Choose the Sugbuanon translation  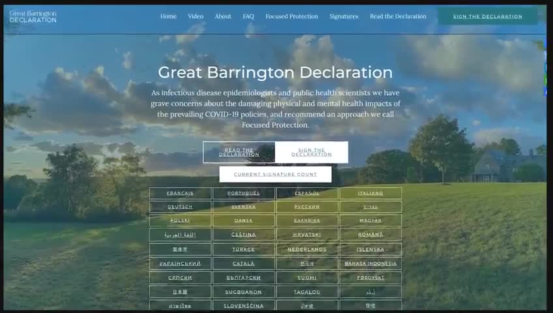click(x=244, y=292)
